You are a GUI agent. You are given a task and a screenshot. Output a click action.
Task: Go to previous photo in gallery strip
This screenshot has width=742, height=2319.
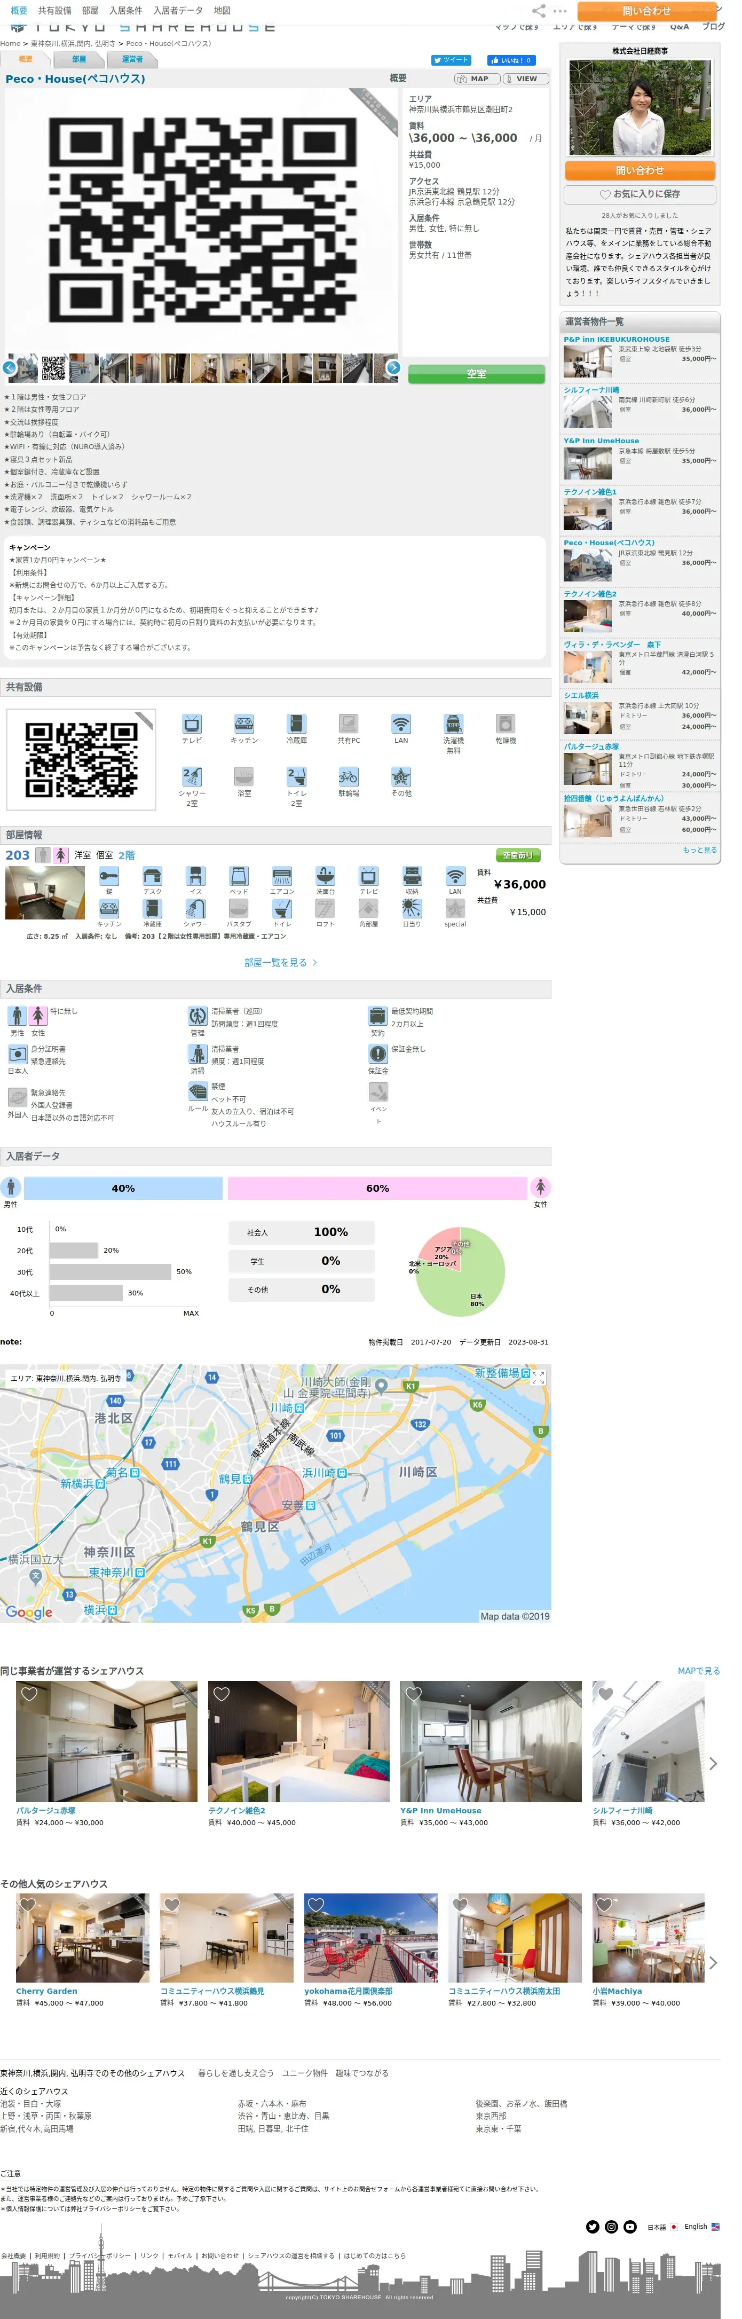10,367
